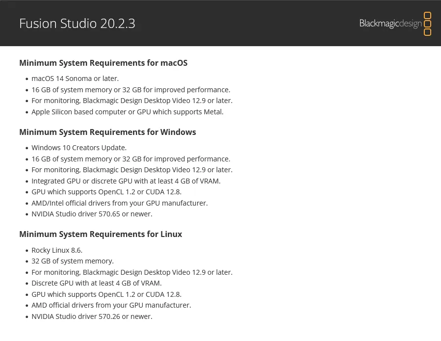The image size is (441, 341).
Task: Click the AMD official drivers line under Linux
Action: (111, 305)
